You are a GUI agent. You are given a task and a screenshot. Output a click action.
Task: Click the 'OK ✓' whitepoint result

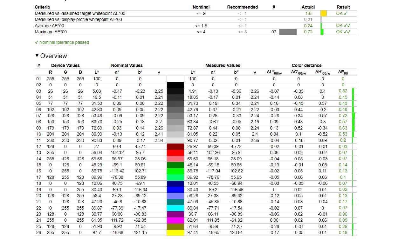[341, 14]
